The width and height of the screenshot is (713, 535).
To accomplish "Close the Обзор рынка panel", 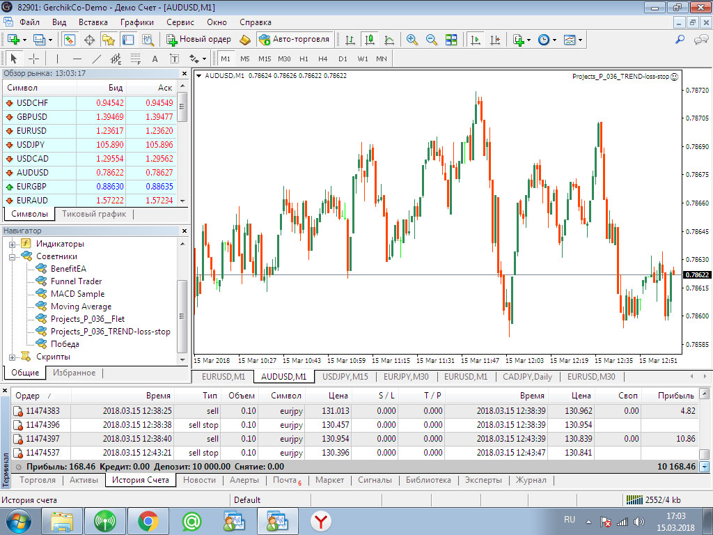I will coord(185,73).
